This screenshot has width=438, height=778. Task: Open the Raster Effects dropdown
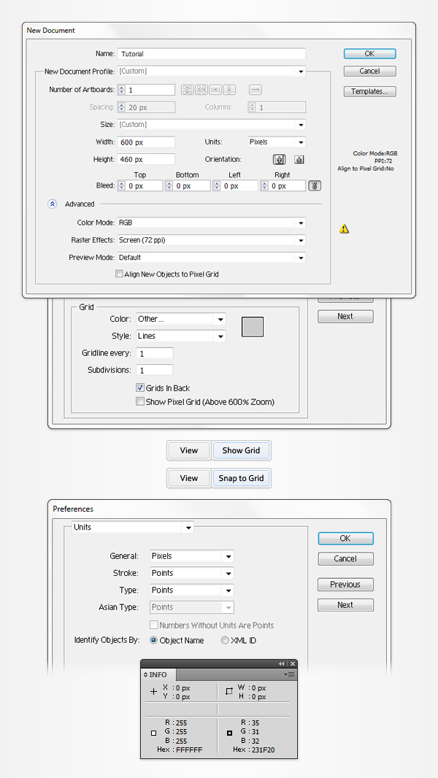[211, 240]
